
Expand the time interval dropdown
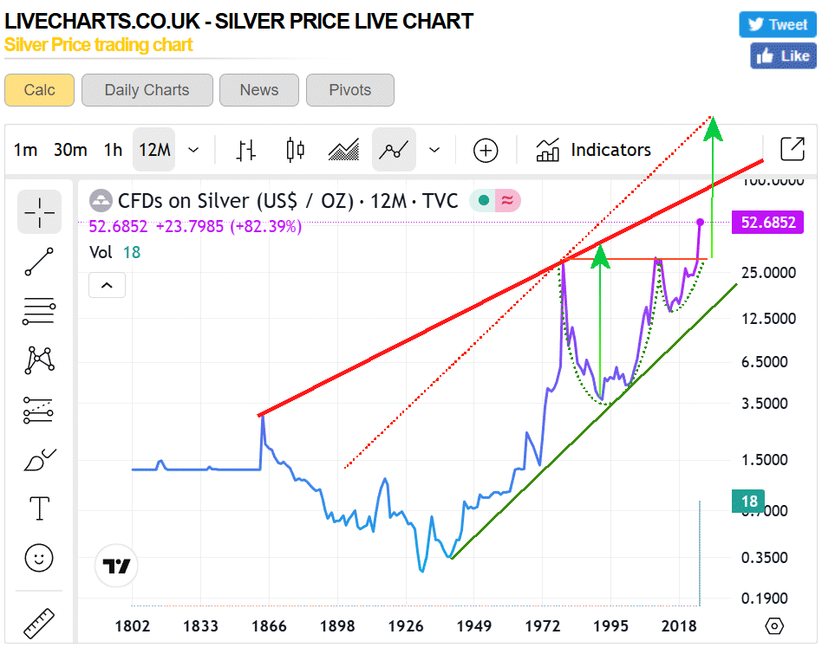193,150
